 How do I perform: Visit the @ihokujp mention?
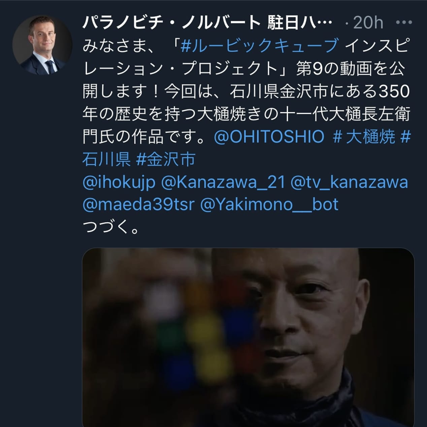tap(119, 183)
